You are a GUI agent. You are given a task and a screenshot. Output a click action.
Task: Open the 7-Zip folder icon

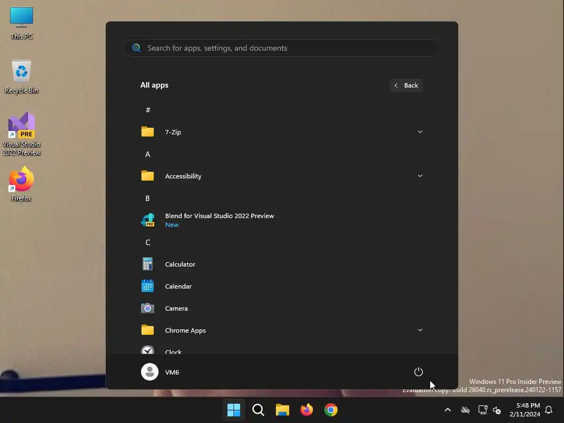click(148, 132)
